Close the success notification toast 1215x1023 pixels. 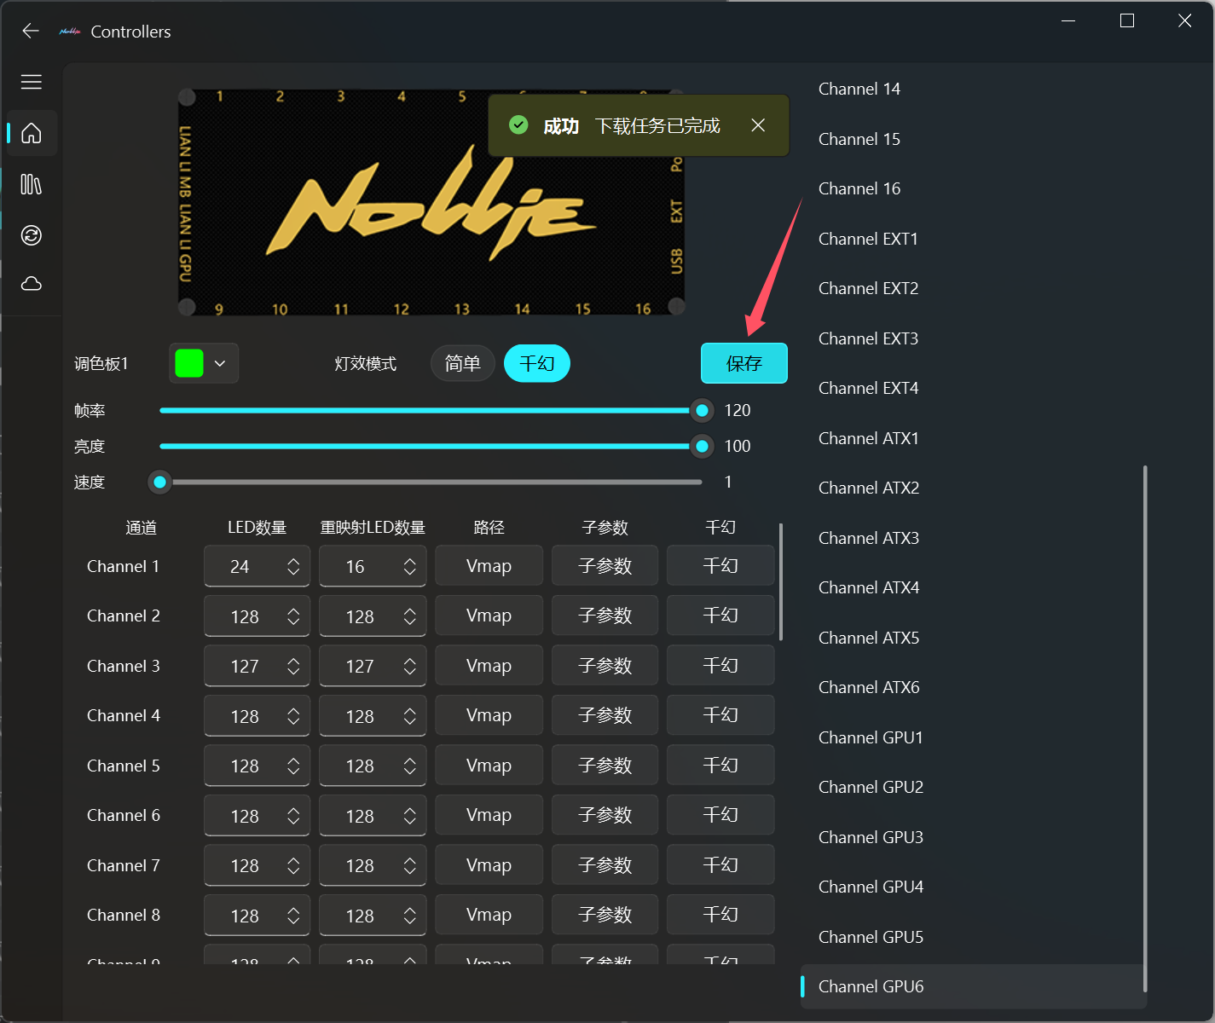pos(758,125)
